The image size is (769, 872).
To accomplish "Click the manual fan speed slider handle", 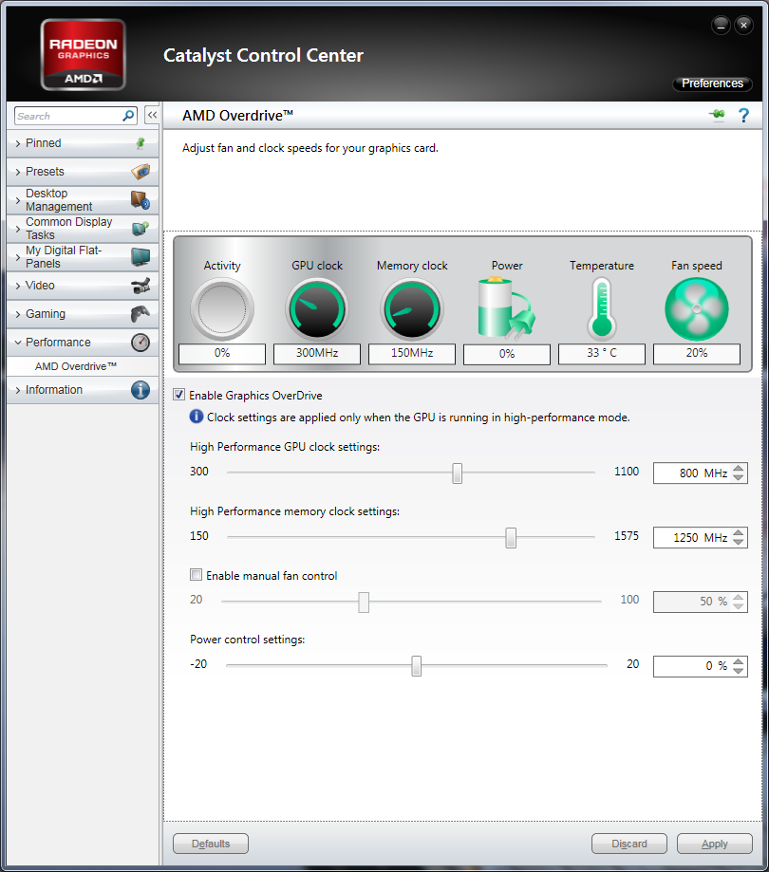I will pos(364,602).
